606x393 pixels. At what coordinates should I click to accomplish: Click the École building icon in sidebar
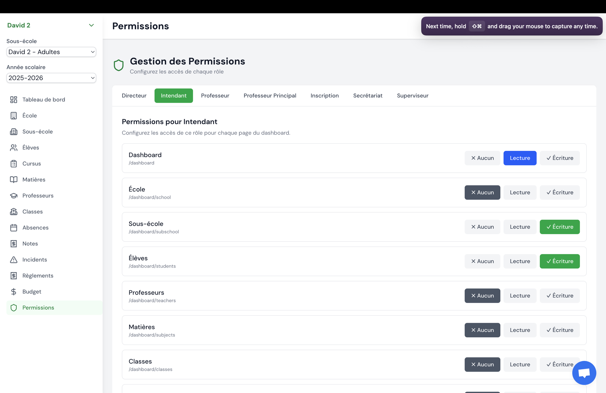pyautogui.click(x=14, y=116)
